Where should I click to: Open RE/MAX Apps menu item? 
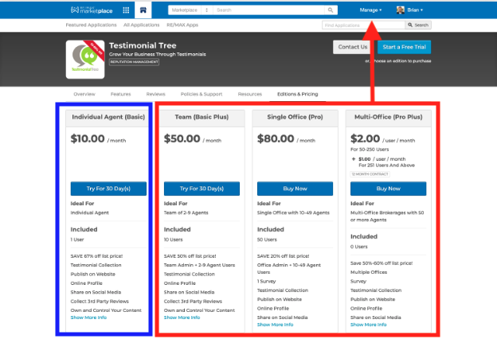click(x=182, y=25)
